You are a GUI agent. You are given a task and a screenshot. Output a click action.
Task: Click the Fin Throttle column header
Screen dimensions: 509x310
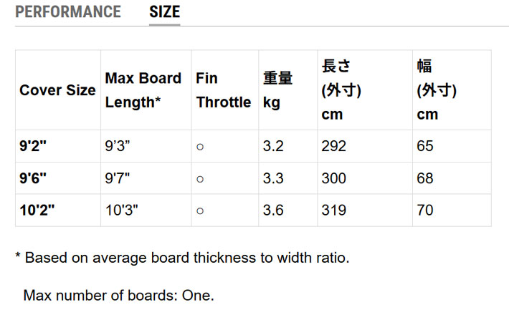pyautogui.click(x=223, y=90)
